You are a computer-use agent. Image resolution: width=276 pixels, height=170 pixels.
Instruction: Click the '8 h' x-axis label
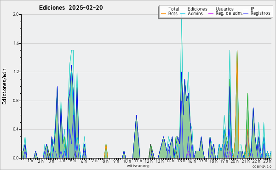[105, 161]
